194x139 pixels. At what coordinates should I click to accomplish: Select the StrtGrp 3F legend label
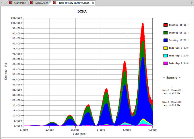click(179, 25)
